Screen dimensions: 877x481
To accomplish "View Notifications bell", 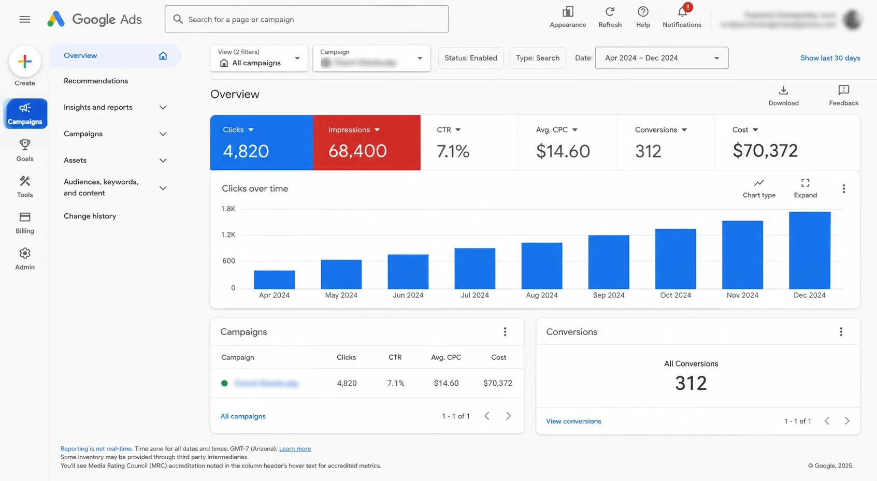I will [x=682, y=17].
